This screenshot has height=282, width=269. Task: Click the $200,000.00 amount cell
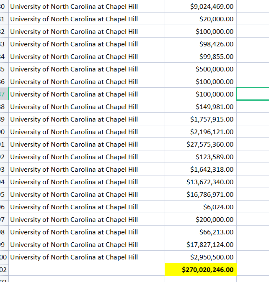tap(200, 219)
